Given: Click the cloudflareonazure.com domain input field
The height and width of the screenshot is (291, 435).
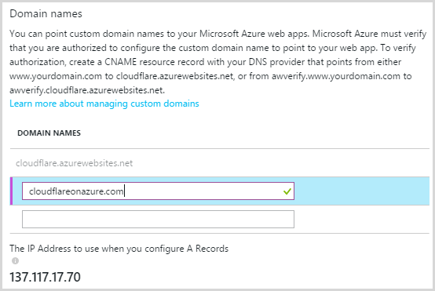Looking at the screenshot, I should 158,191.
